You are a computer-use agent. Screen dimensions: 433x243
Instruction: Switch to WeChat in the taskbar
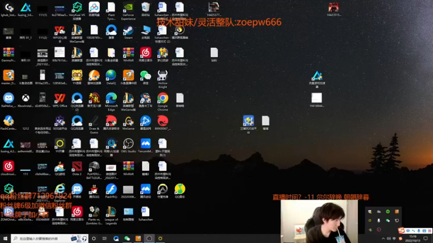[x=127, y=238]
